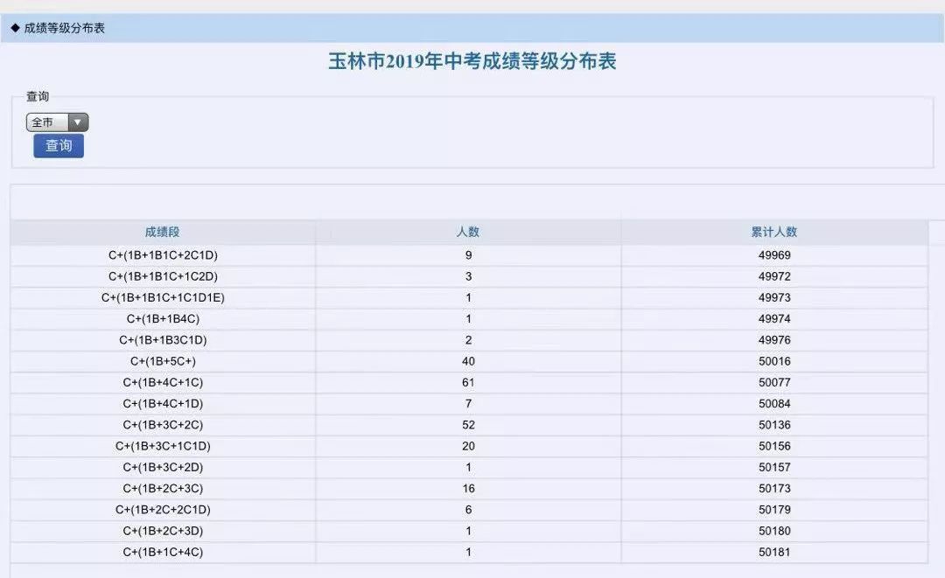Click the 成绩段 column header
This screenshot has width=945, height=578.
(x=162, y=232)
